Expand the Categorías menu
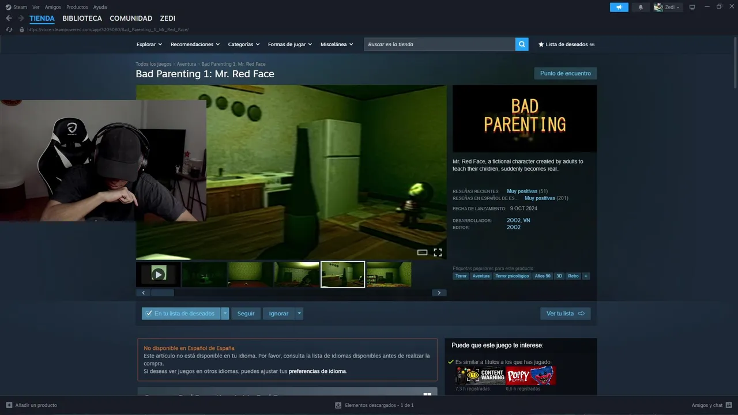 [x=244, y=44]
